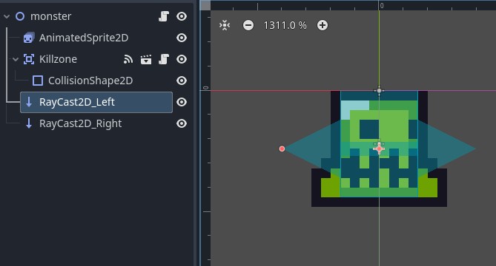Collapse the Killzone node children
The height and width of the screenshot is (266, 496).
click(16, 59)
